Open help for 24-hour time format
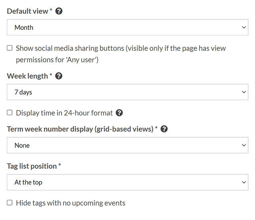 pyautogui.click(x=119, y=113)
